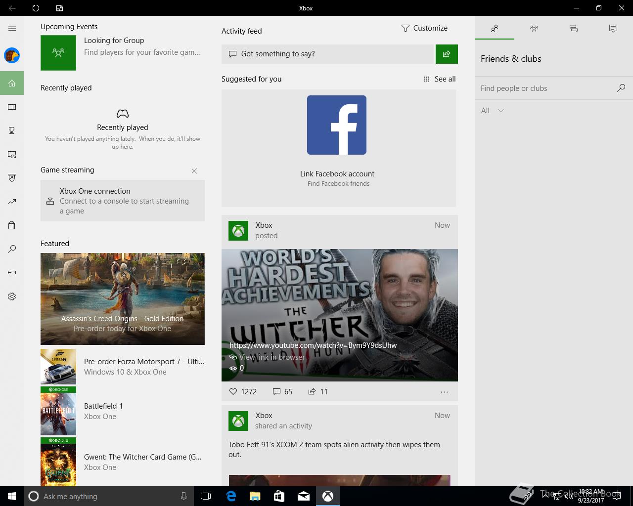The width and height of the screenshot is (633, 506).
Task: Click Xbox avatar on shared activity entry
Action: 238,421
